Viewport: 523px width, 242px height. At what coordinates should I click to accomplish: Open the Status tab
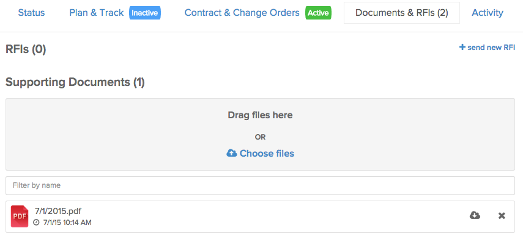(31, 13)
